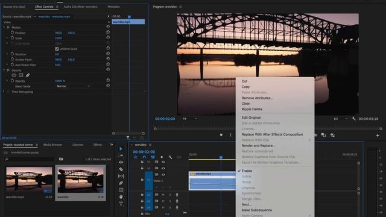The image size is (386, 217).
Task: Click Add Marker in Program monitor
Action: (x=221, y=135)
